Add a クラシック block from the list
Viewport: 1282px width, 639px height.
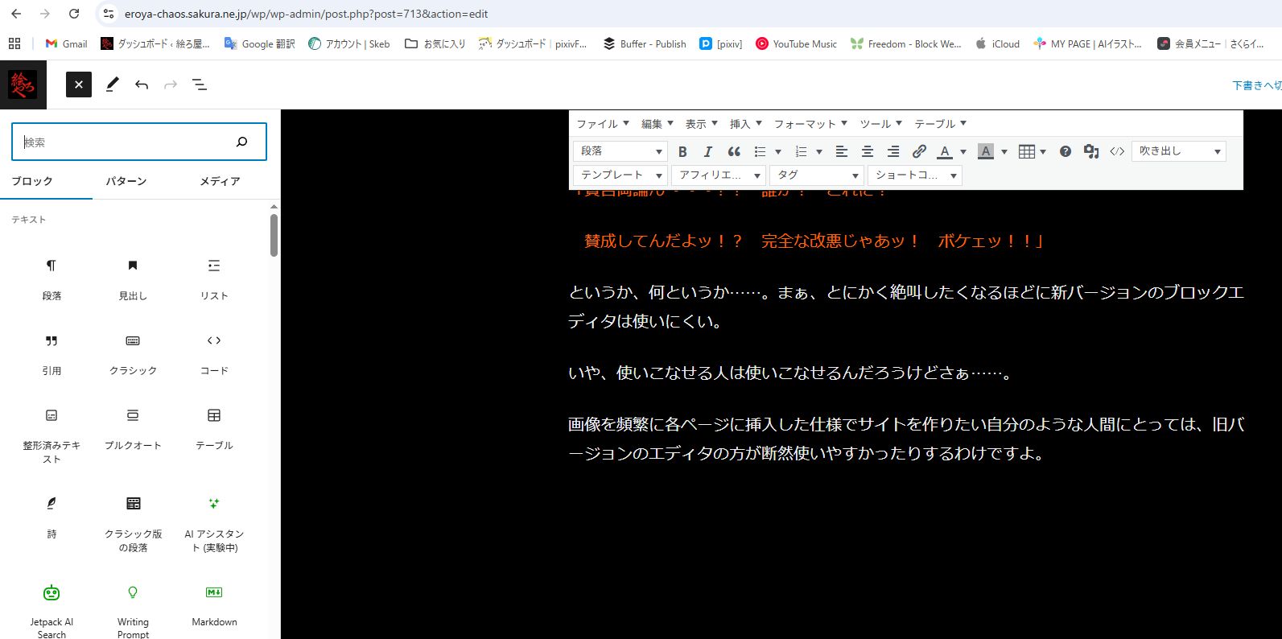tap(133, 353)
